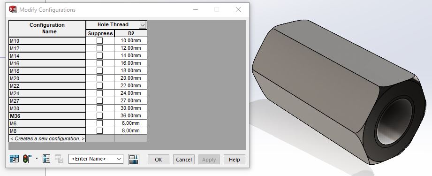Screen dimensions: 432x176
Task: Click the 10.00mm D2 value
Action: pos(130,40)
